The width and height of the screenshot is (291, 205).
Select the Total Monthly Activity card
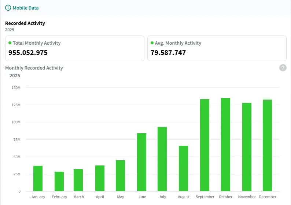pos(75,48)
